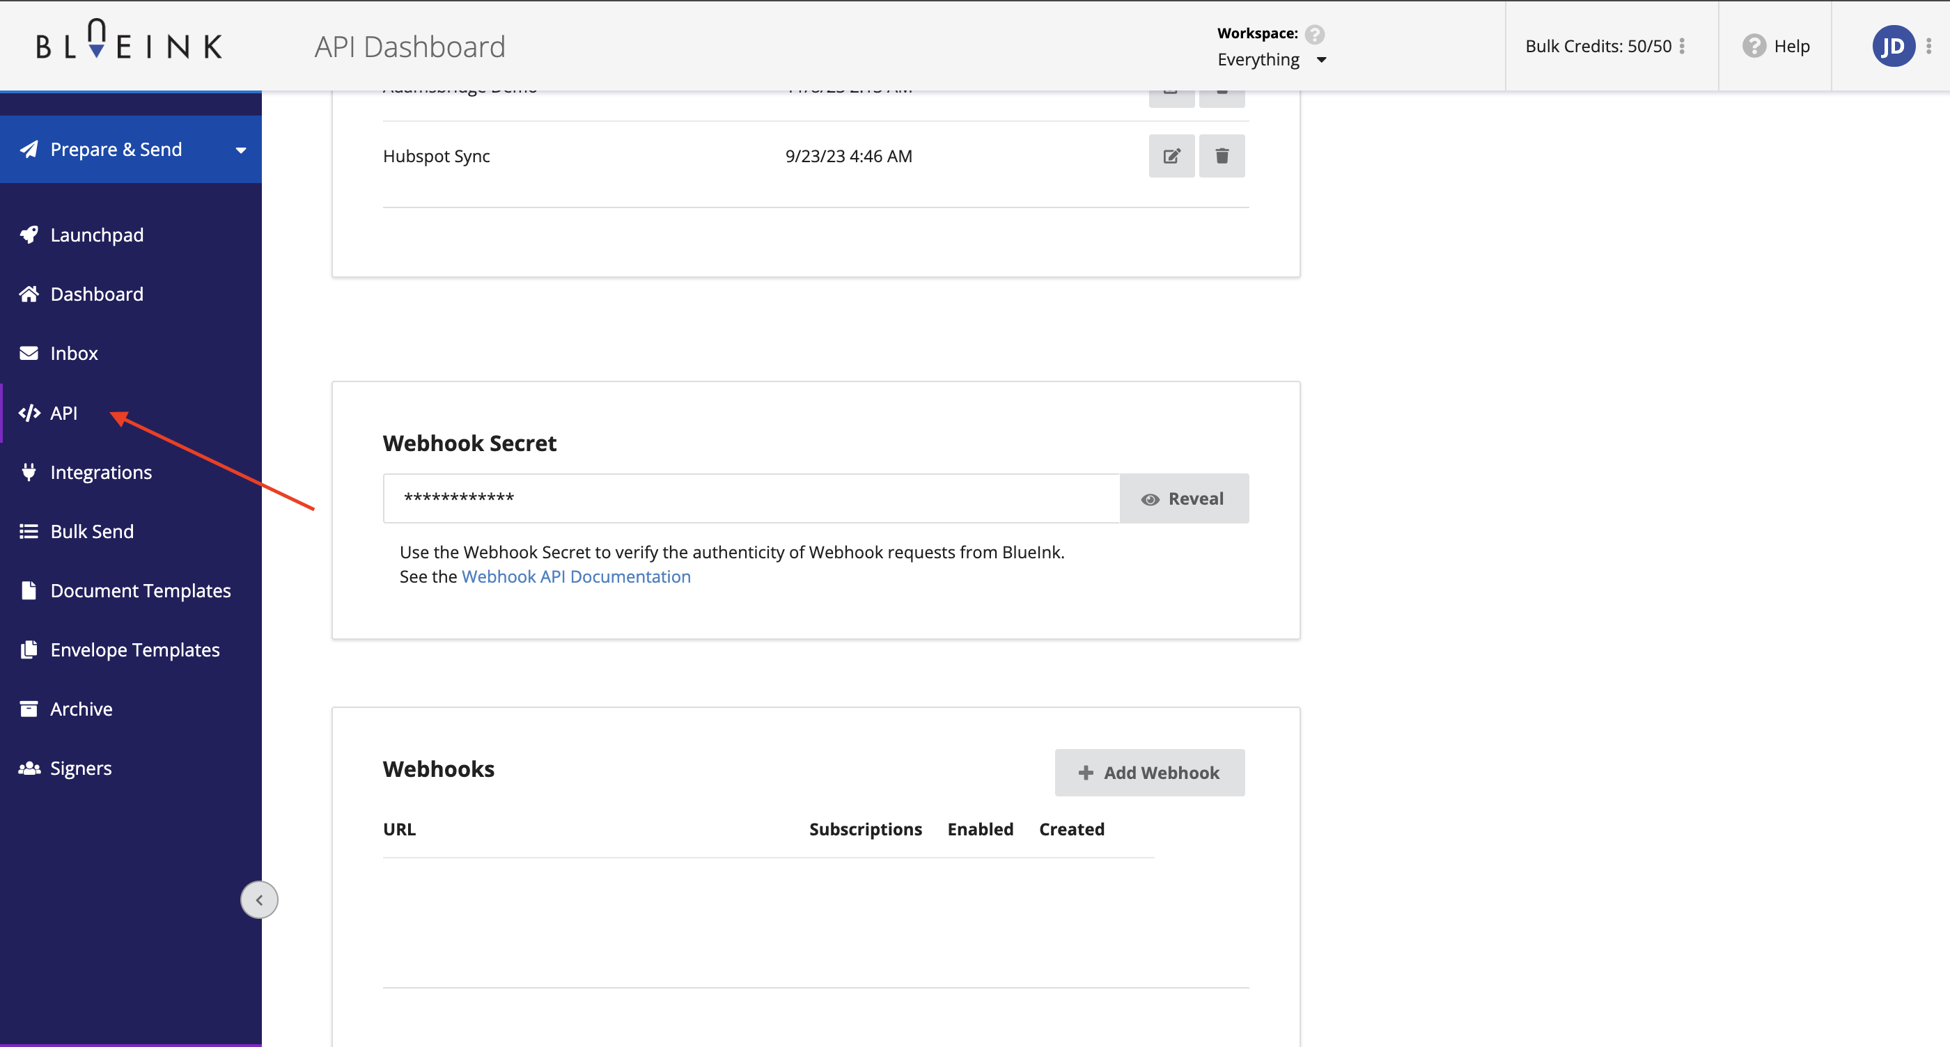The image size is (1950, 1047).
Task: Click the Envelope Templates copy icon
Action: 29,650
